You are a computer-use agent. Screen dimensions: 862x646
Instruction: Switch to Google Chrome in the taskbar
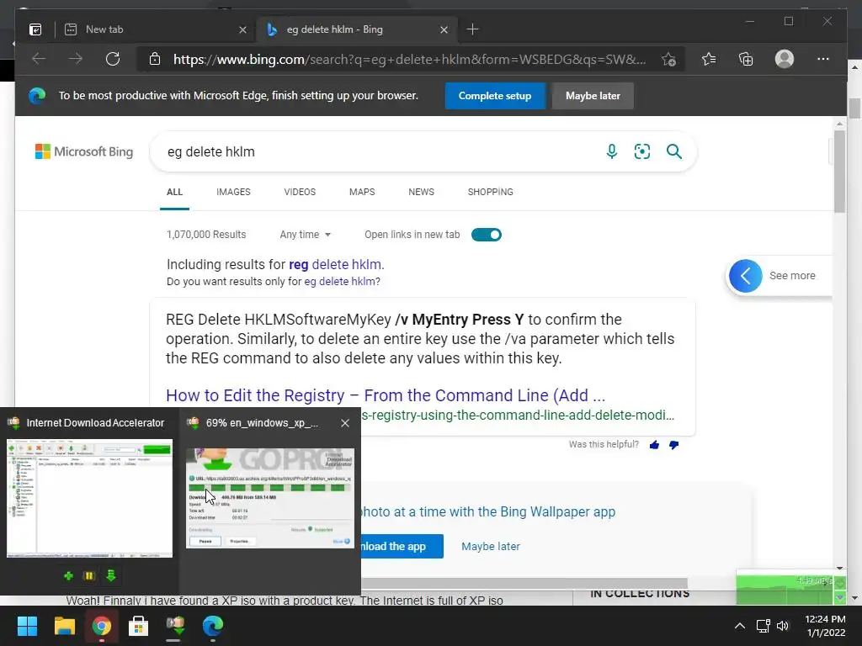pyautogui.click(x=102, y=626)
